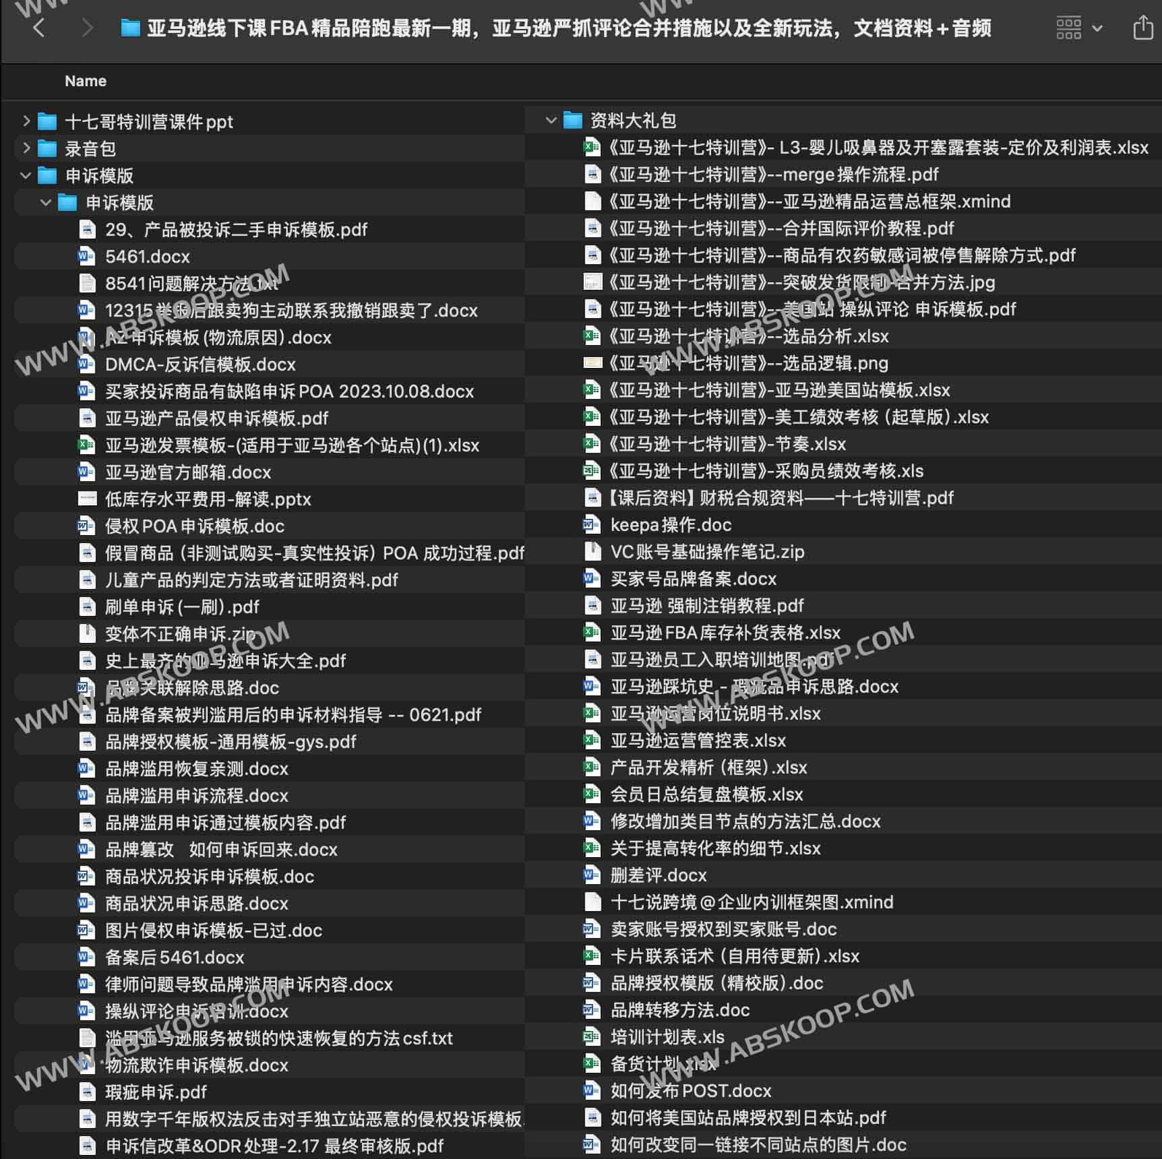Click the Back navigation arrow
Screen dimensions: 1162x1159
click(x=39, y=28)
